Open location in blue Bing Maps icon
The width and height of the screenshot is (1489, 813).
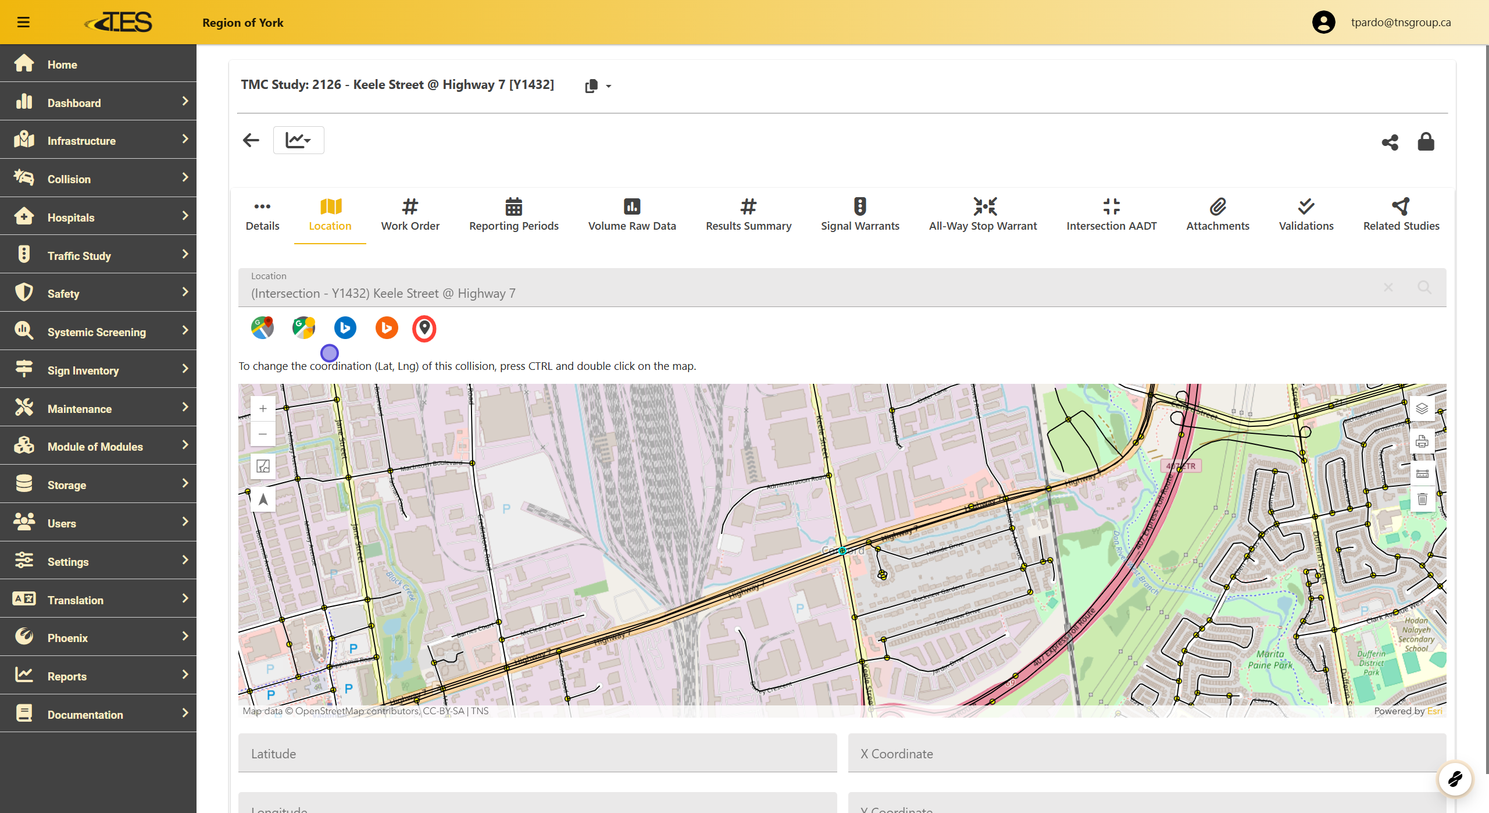(x=345, y=328)
